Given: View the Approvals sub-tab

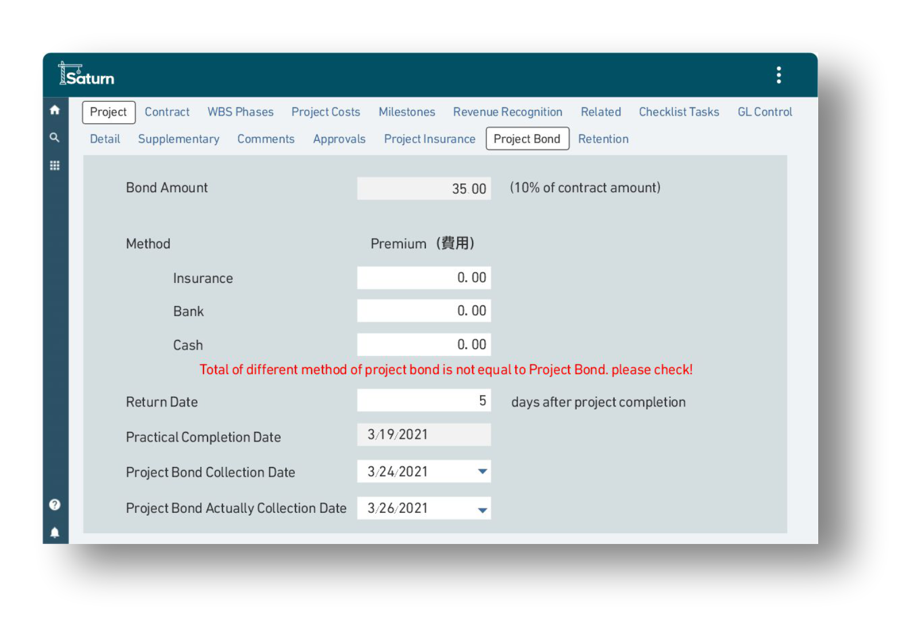Looking at the screenshot, I should pos(339,139).
